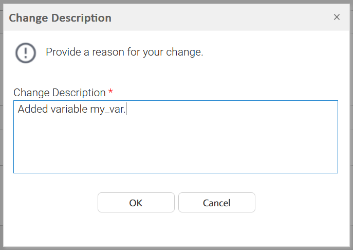The width and height of the screenshot is (353, 250).
Task: Close the Change Description dialog
Action: pyautogui.click(x=337, y=17)
